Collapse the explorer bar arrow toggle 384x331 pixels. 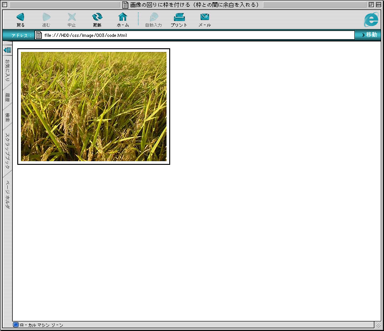coord(8,50)
